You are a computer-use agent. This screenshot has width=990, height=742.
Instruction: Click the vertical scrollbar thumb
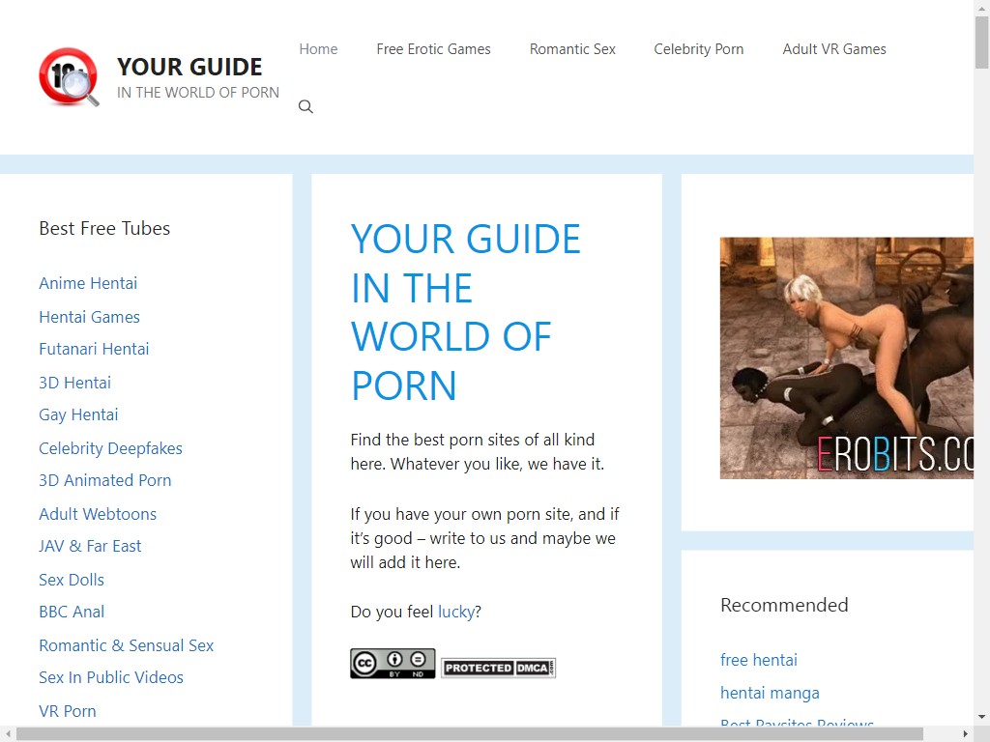pos(982,43)
